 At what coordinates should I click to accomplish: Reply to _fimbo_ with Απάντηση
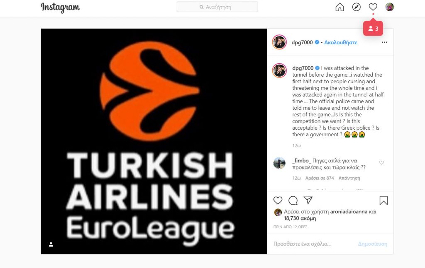[x=349, y=178]
